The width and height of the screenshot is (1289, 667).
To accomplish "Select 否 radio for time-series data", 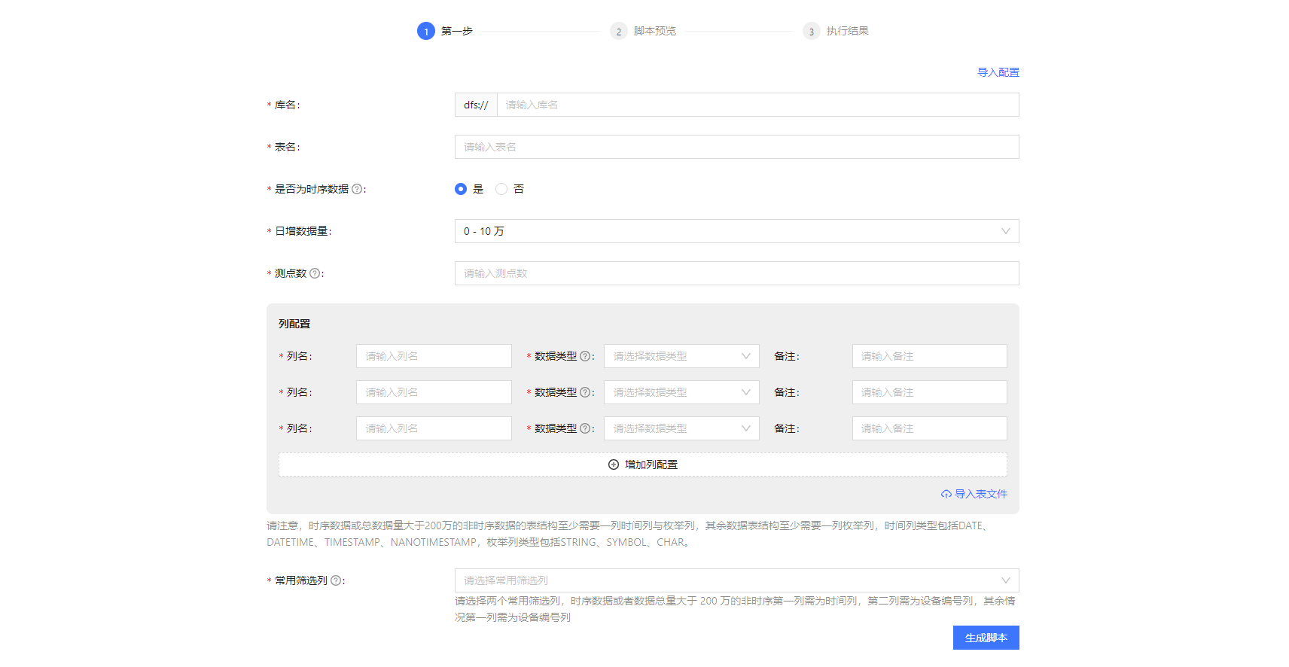I will click(501, 189).
